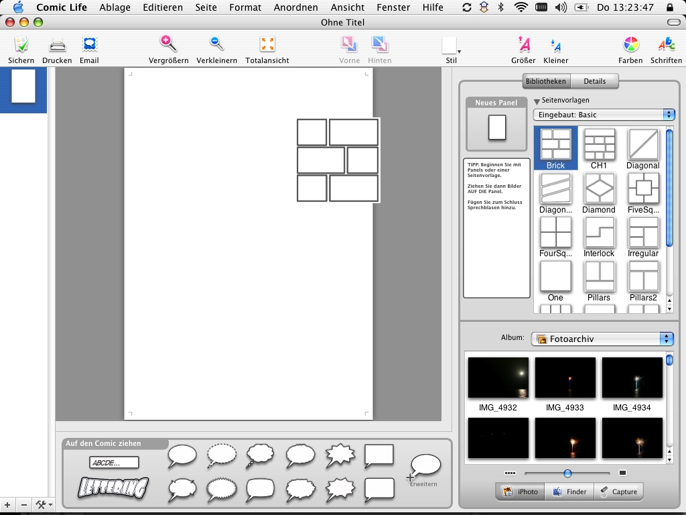Select the cloud thought balloon

point(261,456)
